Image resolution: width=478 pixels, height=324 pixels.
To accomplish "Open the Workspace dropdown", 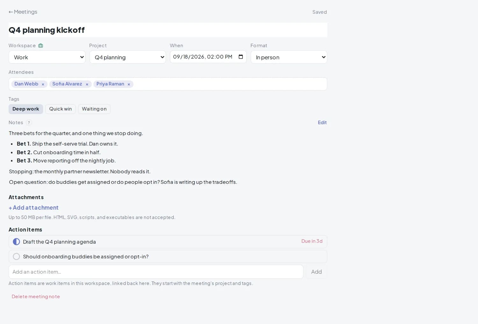I will tap(47, 57).
